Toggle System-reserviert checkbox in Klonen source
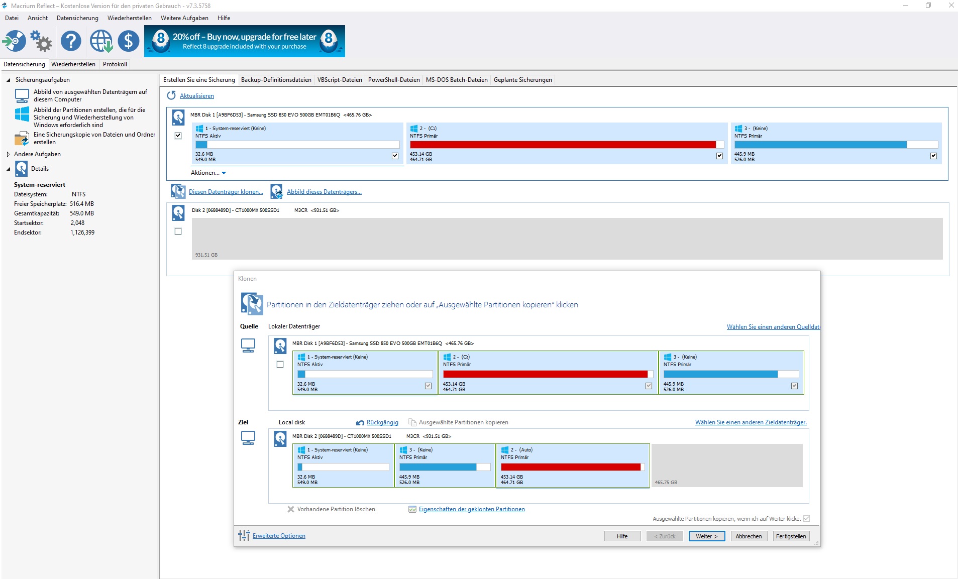This screenshot has width=958, height=579. (x=429, y=386)
